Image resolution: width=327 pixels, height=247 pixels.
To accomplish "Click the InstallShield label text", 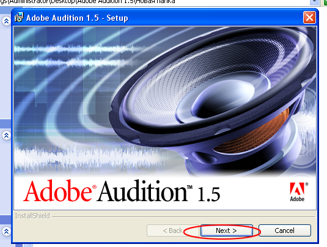I will coord(32,216).
